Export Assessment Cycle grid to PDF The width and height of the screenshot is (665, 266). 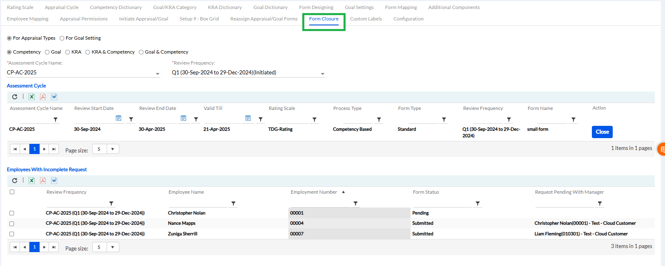[x=42, y=97]
